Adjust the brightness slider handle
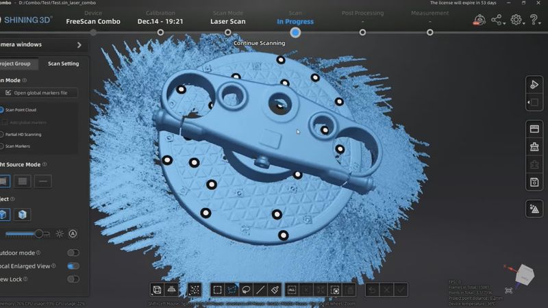The width and height of the screenshot is (548, 308). tap(39, 233)
